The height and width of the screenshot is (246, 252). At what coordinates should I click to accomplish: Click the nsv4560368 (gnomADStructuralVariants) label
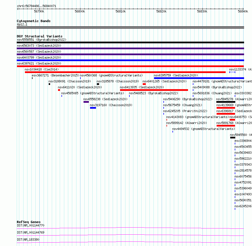111,75
